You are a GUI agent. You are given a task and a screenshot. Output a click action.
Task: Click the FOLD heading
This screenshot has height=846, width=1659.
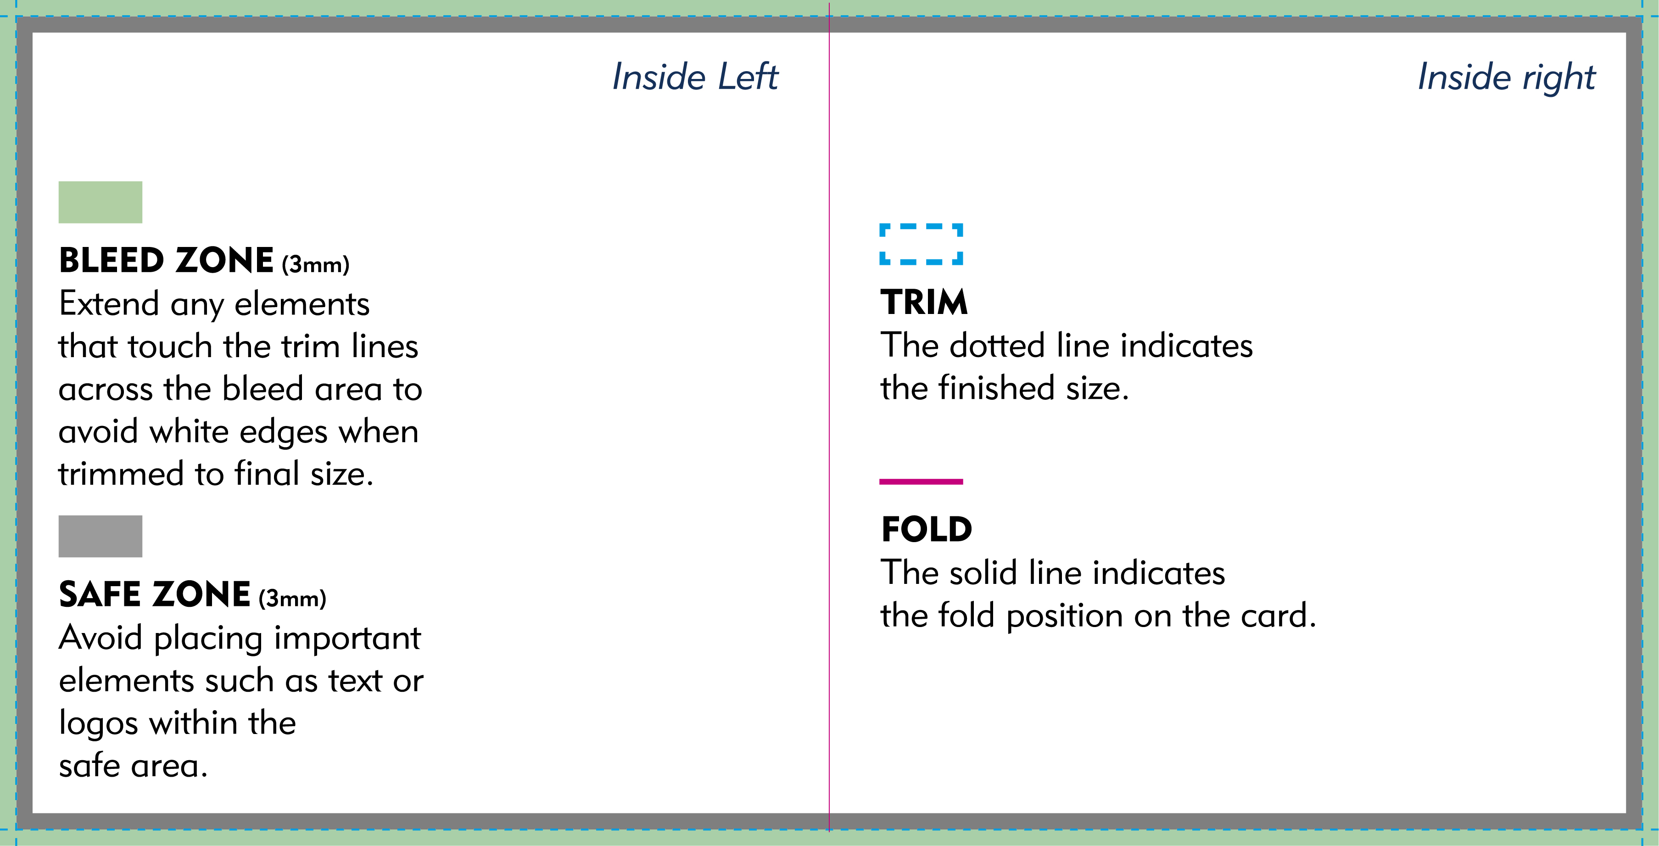[x=926, y=530]
